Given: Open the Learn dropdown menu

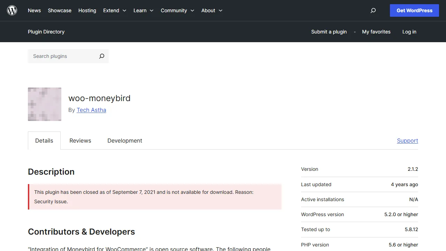Looking at the screenshot, I should click(143, 10).
